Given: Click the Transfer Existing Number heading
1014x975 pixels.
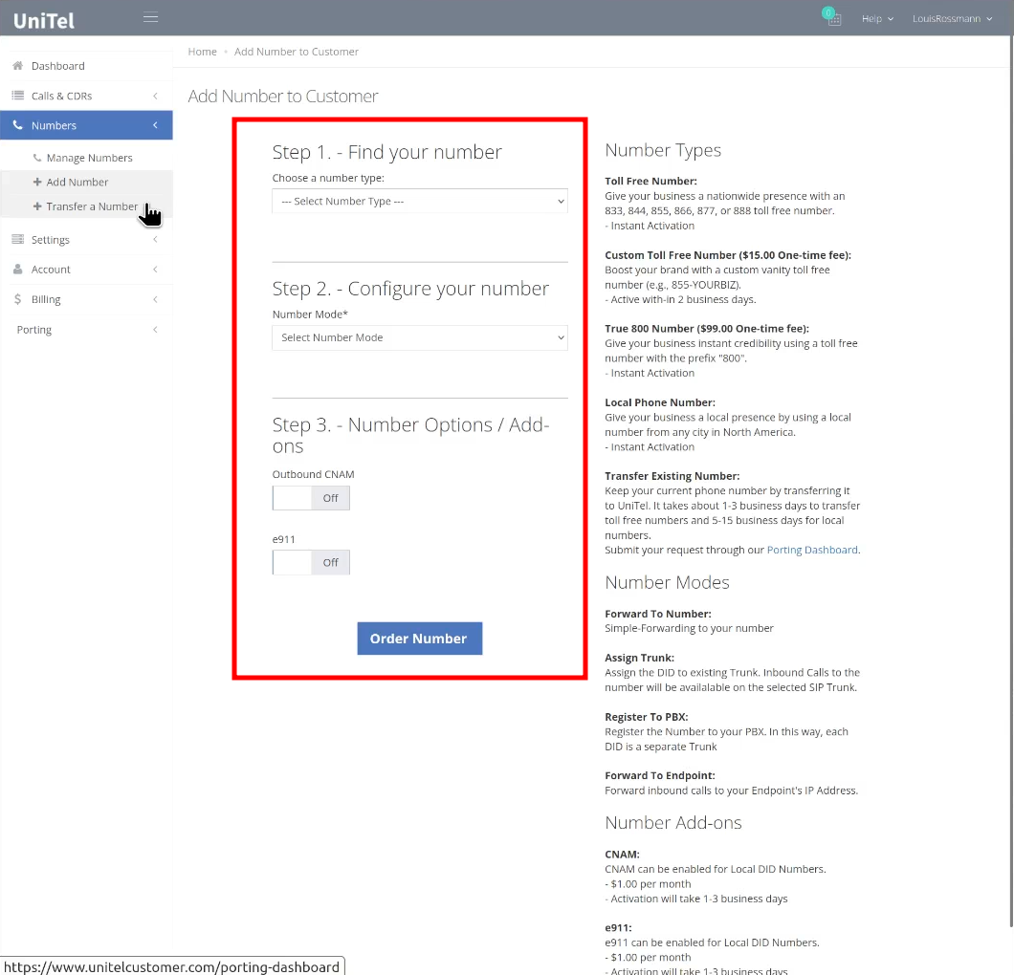Looking at the screenshot, I should pos(672,475).
